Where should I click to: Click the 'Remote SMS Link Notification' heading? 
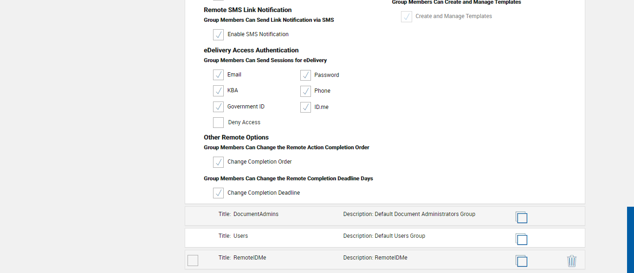247,10
